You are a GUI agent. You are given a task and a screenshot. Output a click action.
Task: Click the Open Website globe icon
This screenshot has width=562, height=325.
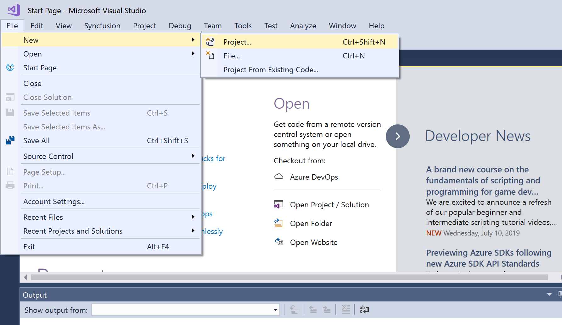[x=279, y=242]
